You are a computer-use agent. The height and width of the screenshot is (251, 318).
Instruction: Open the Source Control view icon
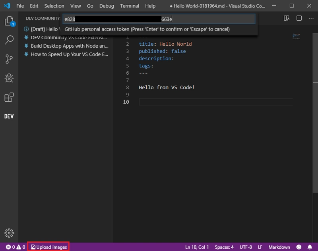tap(9, 59)
